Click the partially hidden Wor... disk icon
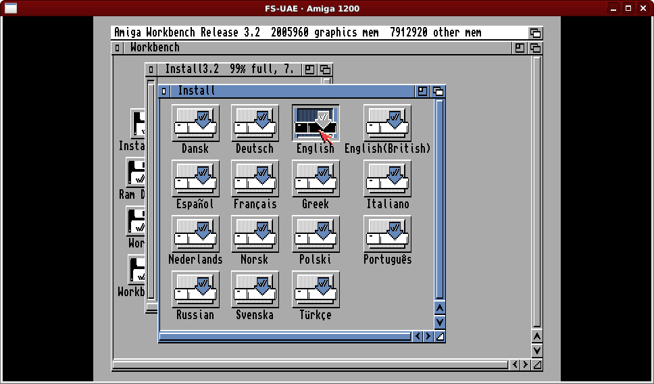Image resolution: width=654 pixels, height=384 pixels. point(136,221)
